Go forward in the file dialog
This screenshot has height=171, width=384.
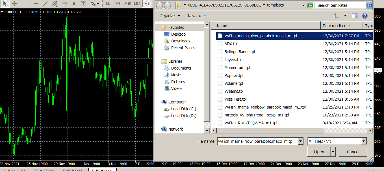167,5
